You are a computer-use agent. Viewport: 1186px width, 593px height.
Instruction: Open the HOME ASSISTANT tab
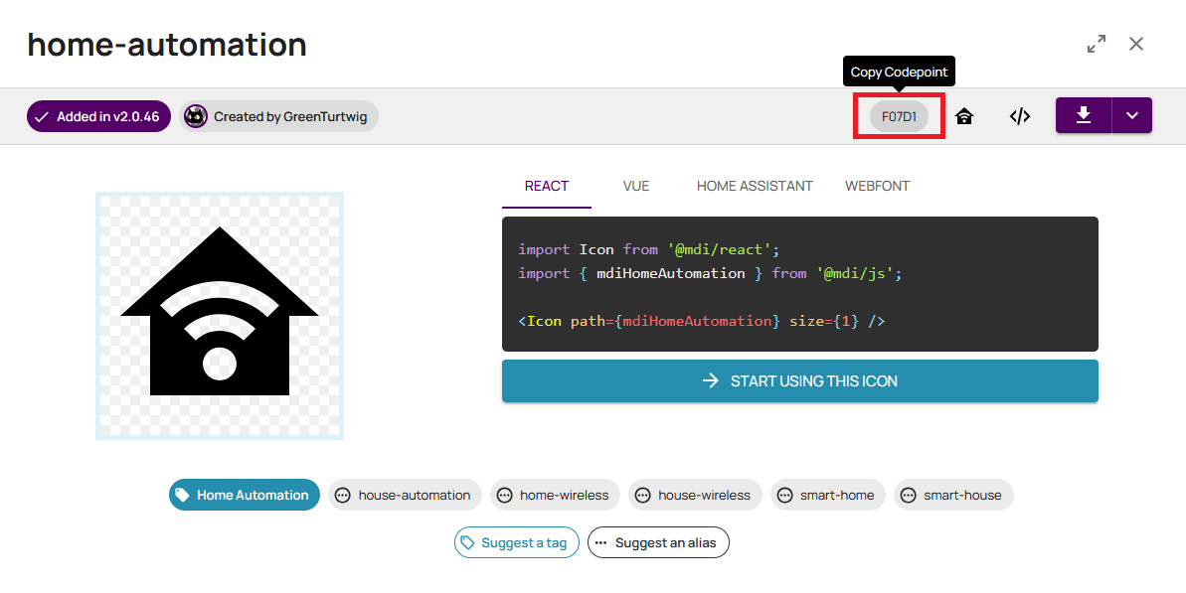click(x=755, y=186)
